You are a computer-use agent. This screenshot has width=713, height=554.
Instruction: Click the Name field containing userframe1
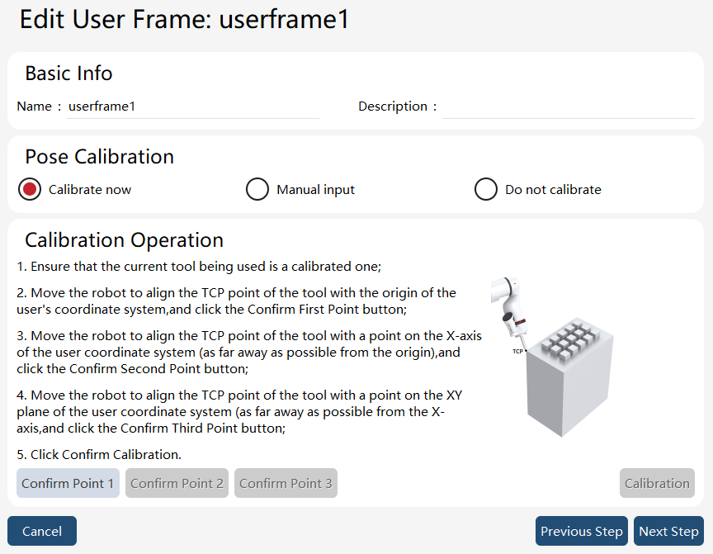tap(193, 107)
